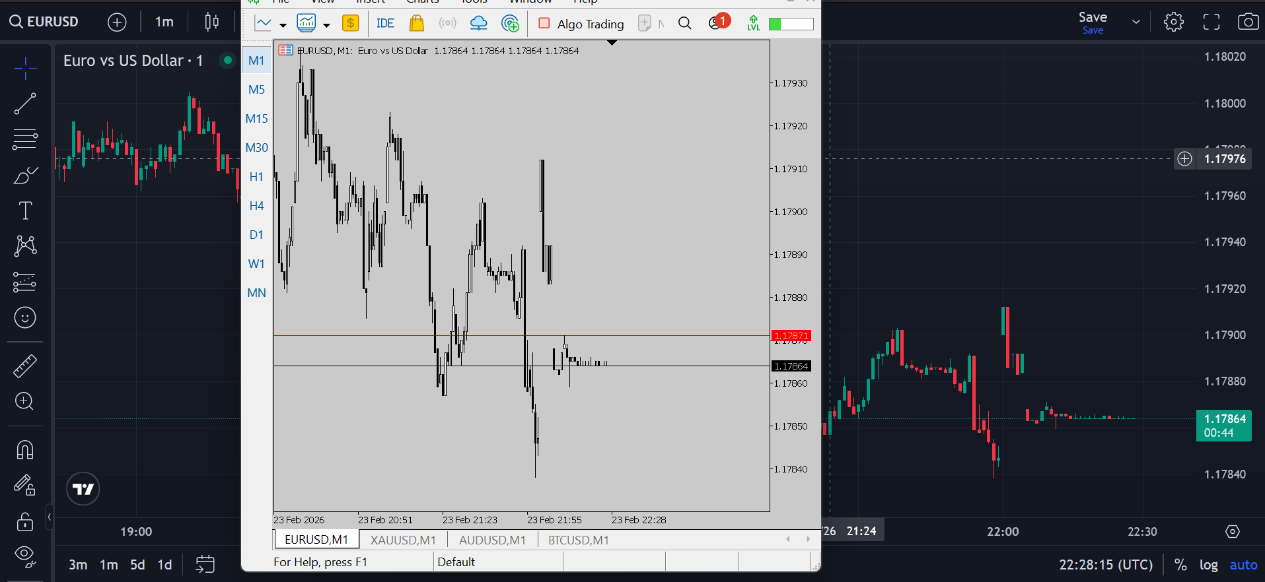Set the date range to 5d

137,565
